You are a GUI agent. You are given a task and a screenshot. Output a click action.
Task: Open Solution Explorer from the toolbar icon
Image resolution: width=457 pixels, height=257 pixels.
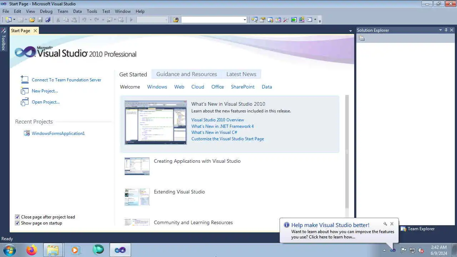tap(255, 20)
